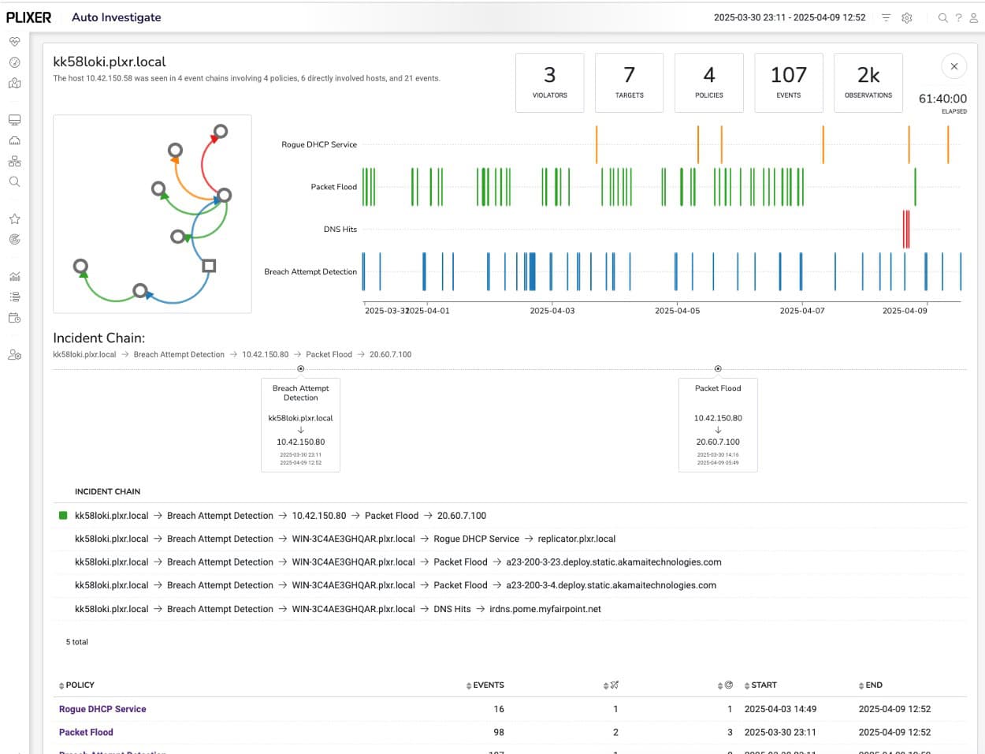The width and height of the screenshot is (985, 754).
Task: Click the VIOLATORS summary card
Action: (x=549, y=82)
